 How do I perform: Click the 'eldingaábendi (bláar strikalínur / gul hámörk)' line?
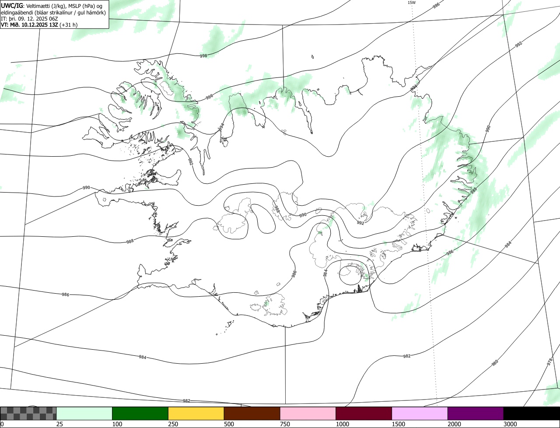pyautogui.click(x=53, y=12)
